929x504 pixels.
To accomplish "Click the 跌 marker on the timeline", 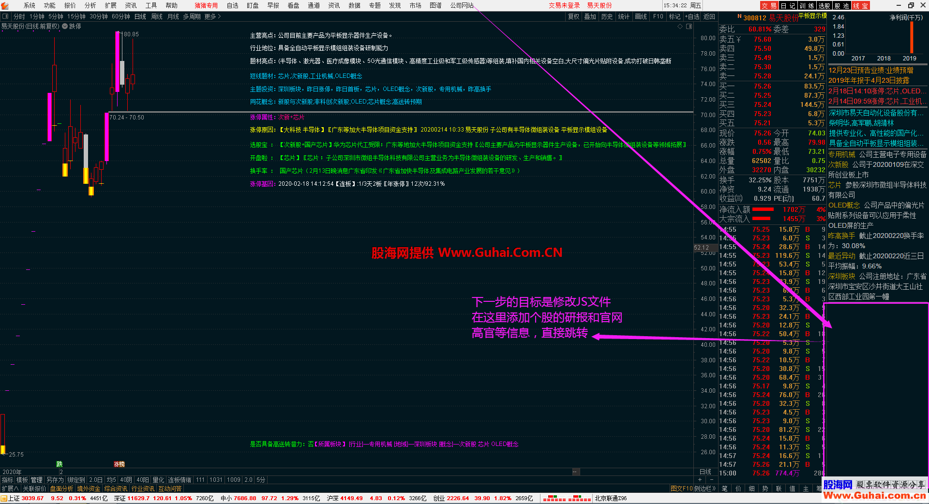I will click(x=60, y=464).
